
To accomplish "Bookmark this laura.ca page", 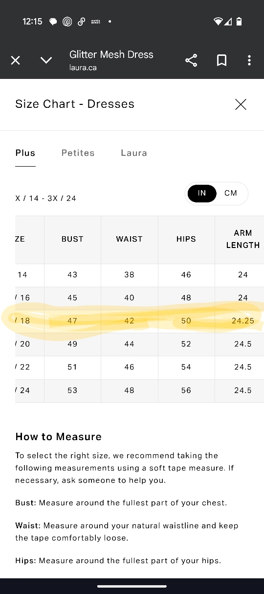I will (221, 60).
